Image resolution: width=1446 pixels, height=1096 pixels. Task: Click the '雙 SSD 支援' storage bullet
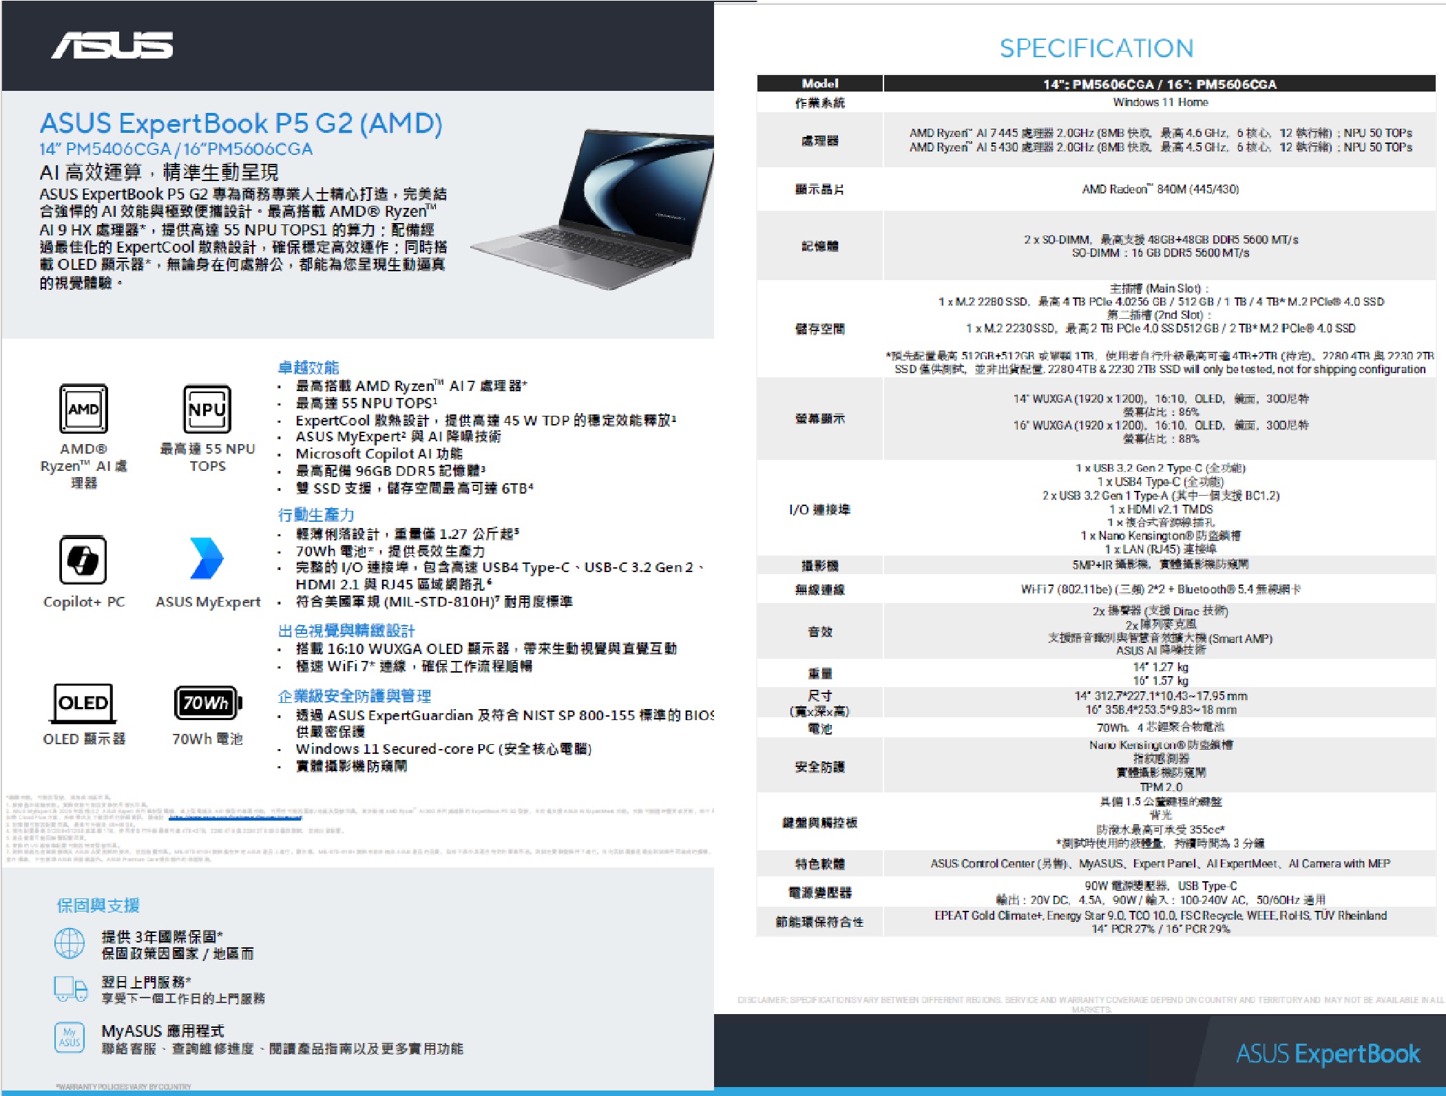pos(415,488)
